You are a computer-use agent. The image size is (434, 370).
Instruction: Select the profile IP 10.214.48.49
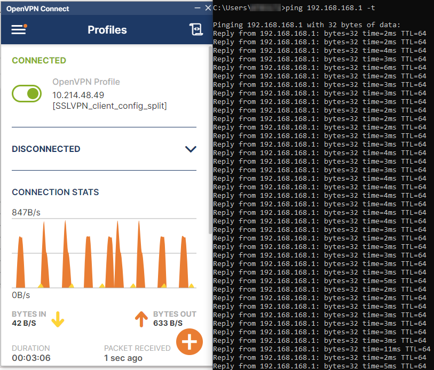(78, 95)
